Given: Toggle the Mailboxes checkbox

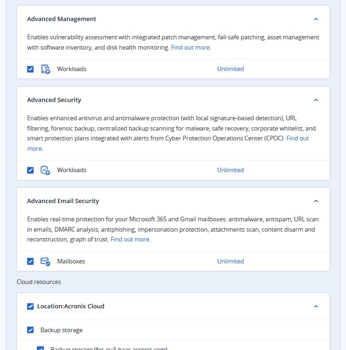Looking at the screenshot, I should point(30,262).
